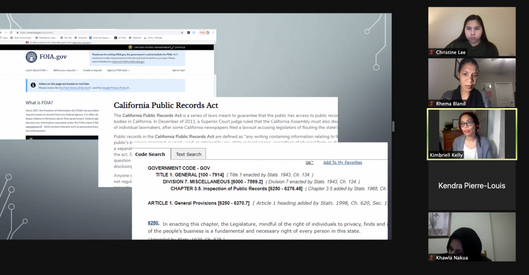Open the American Express bookmark
This screenshot has height=275, width=529.
pyautogui.click(x=100, y=38)
